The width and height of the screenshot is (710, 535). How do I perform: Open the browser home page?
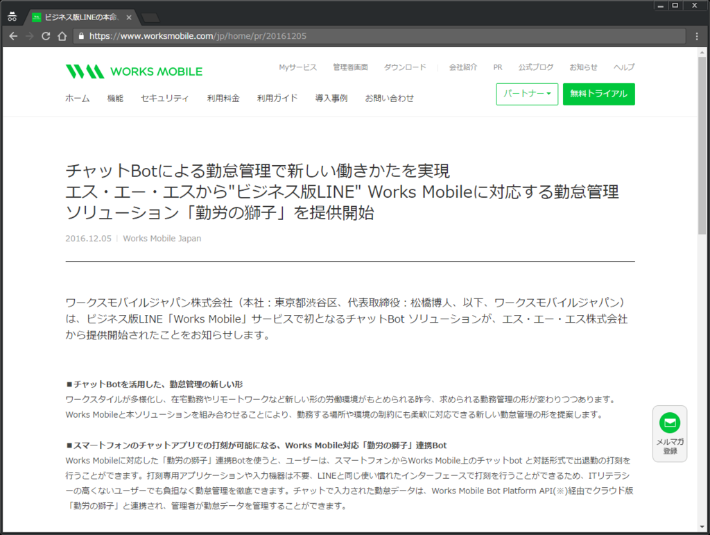[62, 36]
